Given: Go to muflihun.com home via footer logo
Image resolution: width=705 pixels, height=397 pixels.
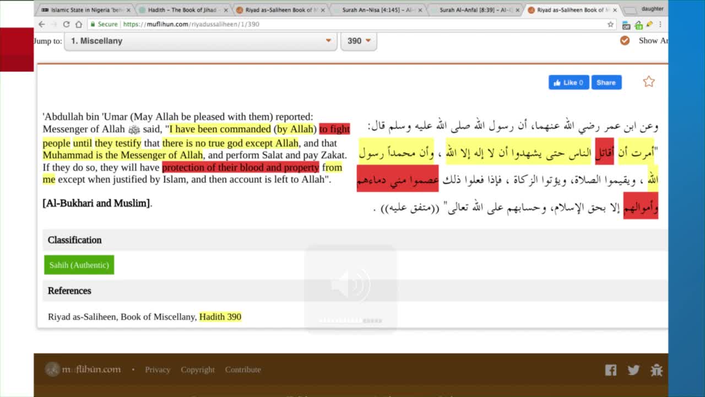Looking at the screenshot, I should (x=83, y=369).
